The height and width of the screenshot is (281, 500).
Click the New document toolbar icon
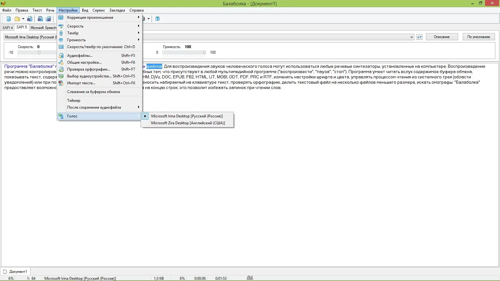click(x=9, y=19)
